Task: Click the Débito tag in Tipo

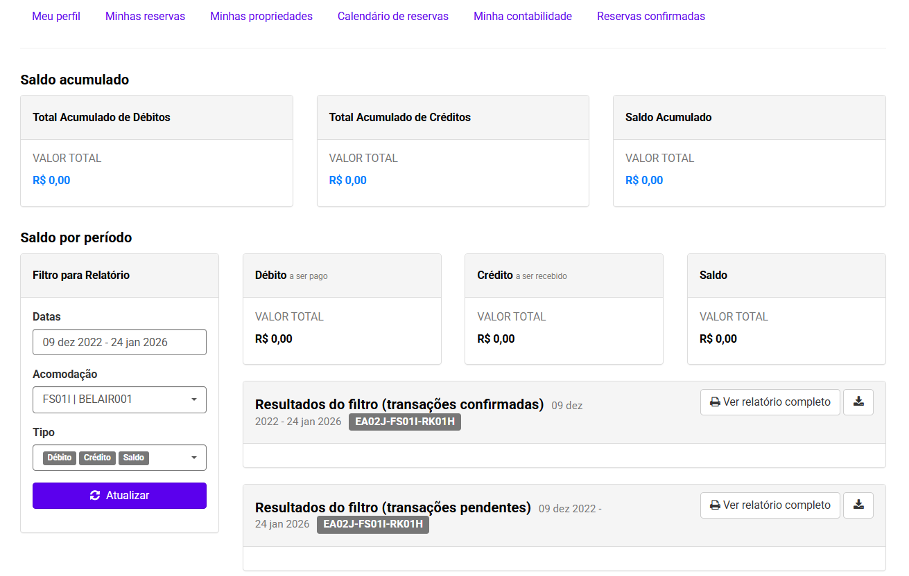Action: [60, 458]
